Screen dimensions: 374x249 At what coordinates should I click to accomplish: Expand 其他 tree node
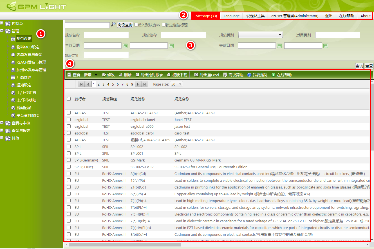click(x=2, y=138)
